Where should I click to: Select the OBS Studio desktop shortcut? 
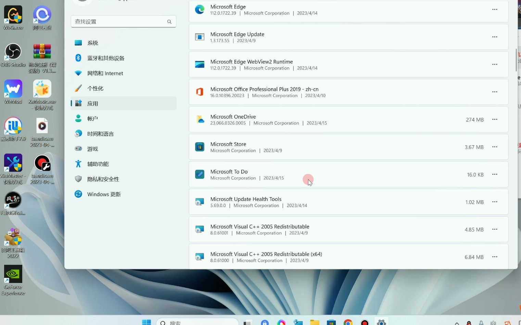pos(13,55)
